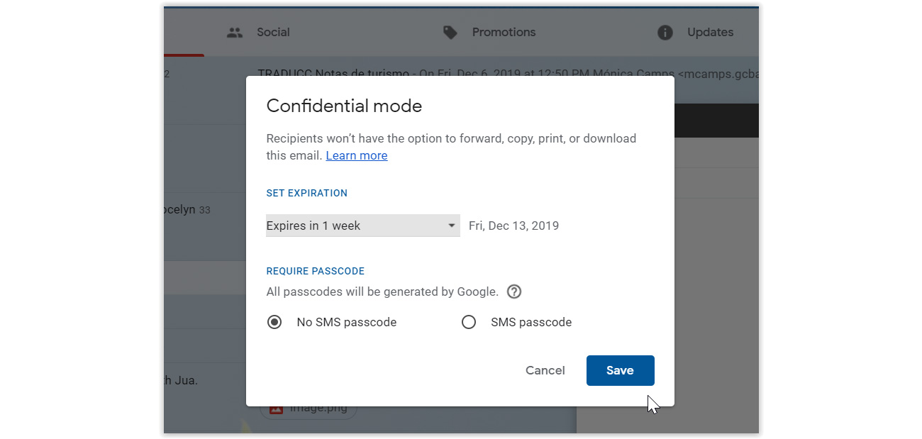Click the expiration dropdown arrow
Screen dimensions: 922x439
(x=452, y=226)
